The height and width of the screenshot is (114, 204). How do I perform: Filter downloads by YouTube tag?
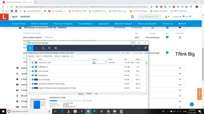65,56
